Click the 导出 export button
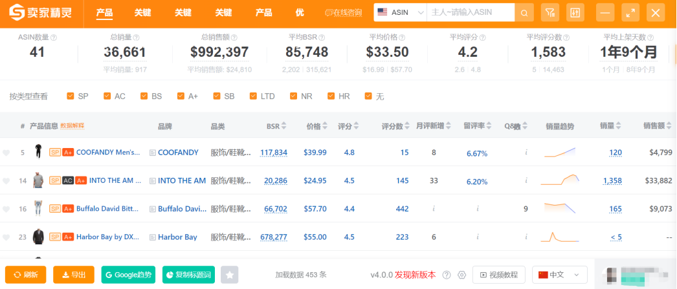Viewport: 677px width, 289px height. pos(74,275)
